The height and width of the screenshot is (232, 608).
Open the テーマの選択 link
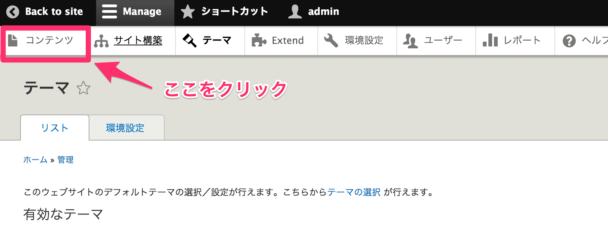(354, 192)
